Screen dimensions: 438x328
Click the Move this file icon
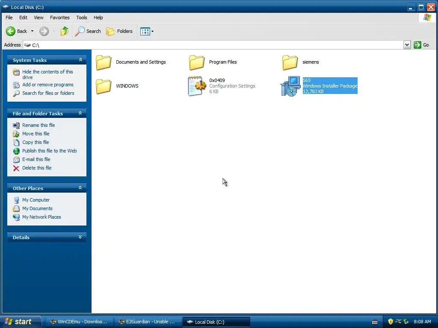(x=16, y=134)
